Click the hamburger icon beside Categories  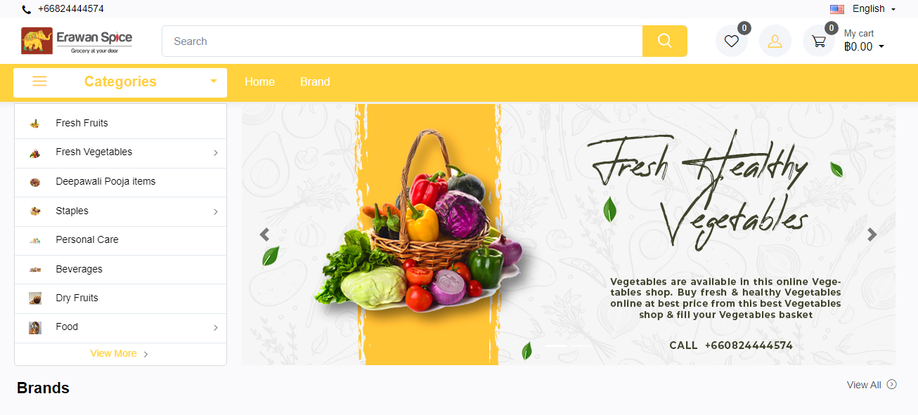pos(39,81)
